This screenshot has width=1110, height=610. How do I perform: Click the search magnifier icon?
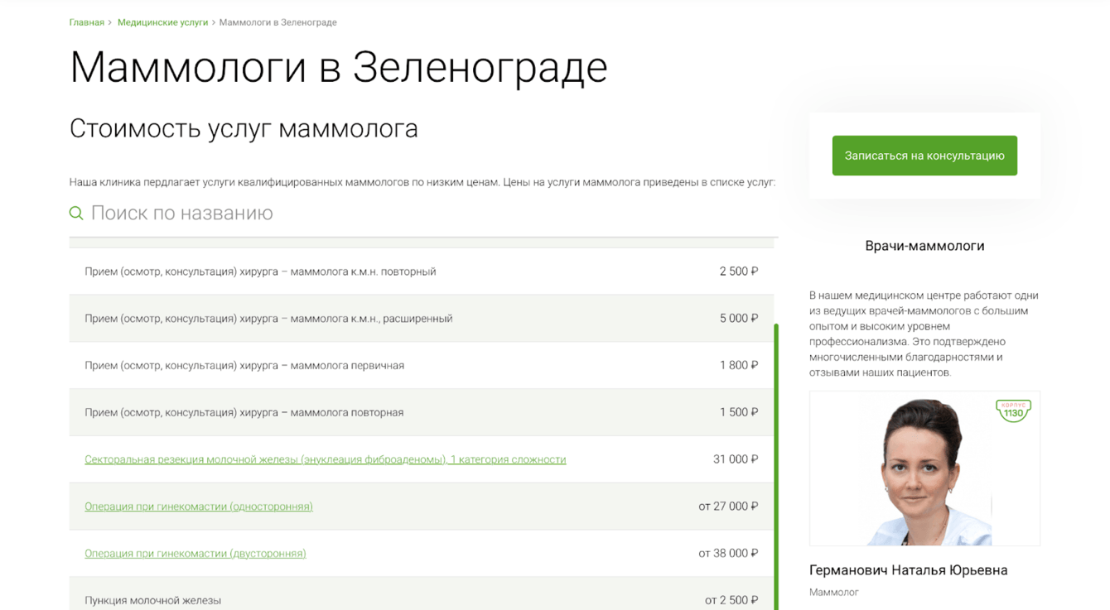(76, 214)
